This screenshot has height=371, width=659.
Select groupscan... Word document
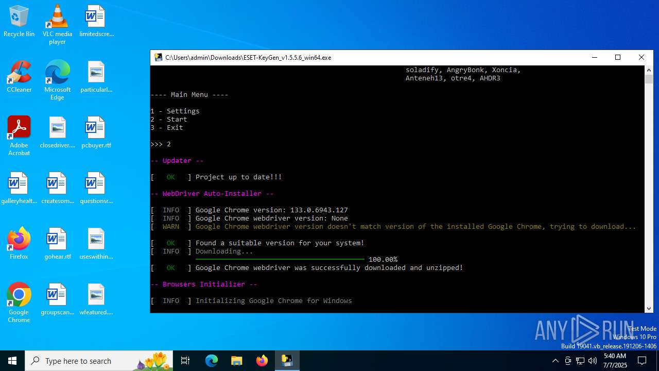tap(57, 300)
